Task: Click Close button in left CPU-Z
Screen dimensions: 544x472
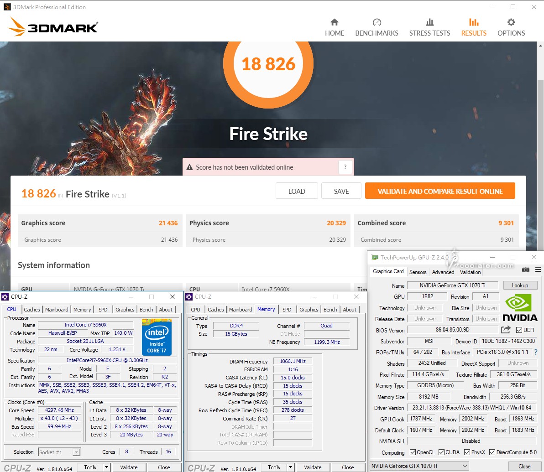Action: click(x=164, y=467)
